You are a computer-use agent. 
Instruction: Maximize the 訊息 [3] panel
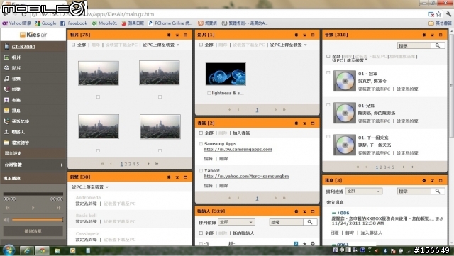[441, 180]
